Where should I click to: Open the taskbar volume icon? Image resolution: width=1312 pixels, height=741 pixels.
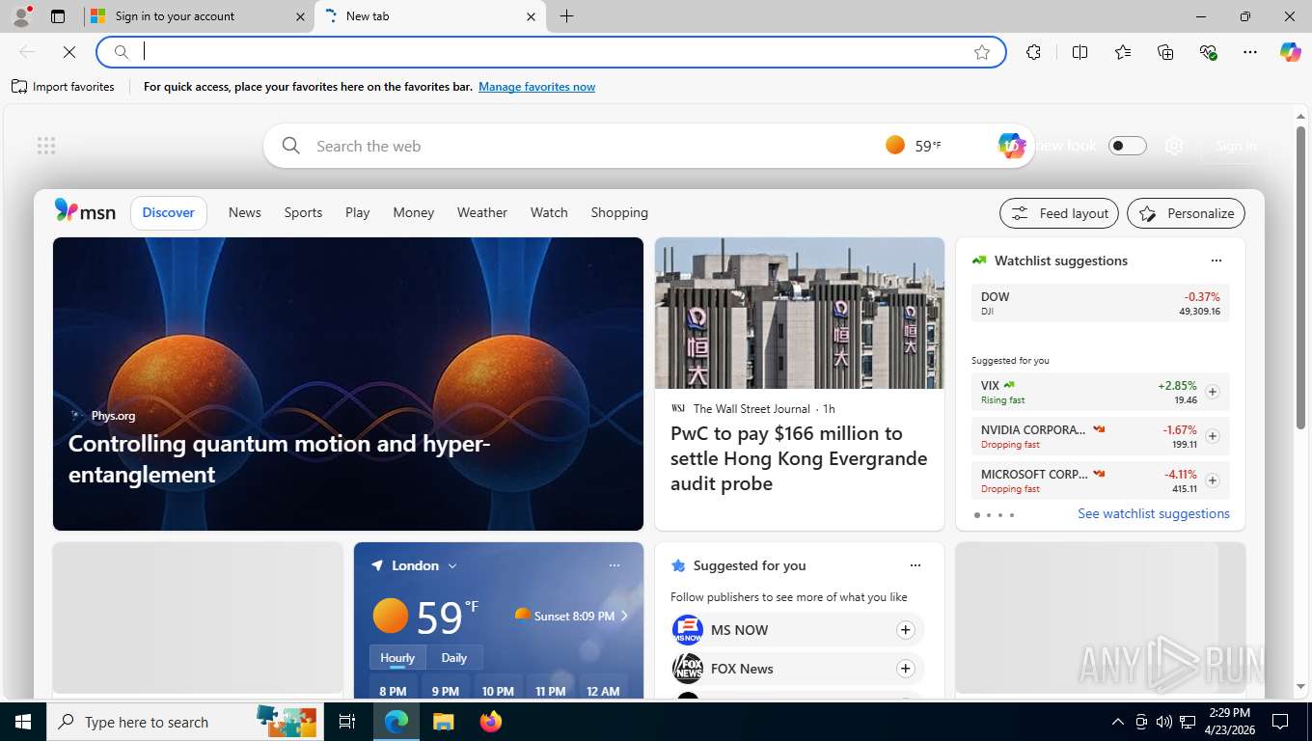(1164, 722)
